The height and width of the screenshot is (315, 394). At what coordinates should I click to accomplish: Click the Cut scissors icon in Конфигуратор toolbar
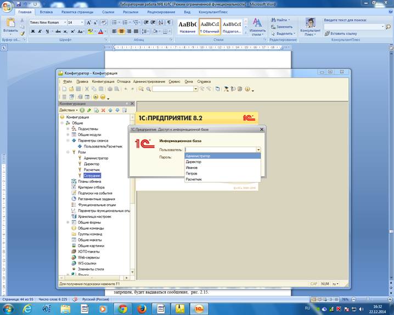tap(87, 89)
